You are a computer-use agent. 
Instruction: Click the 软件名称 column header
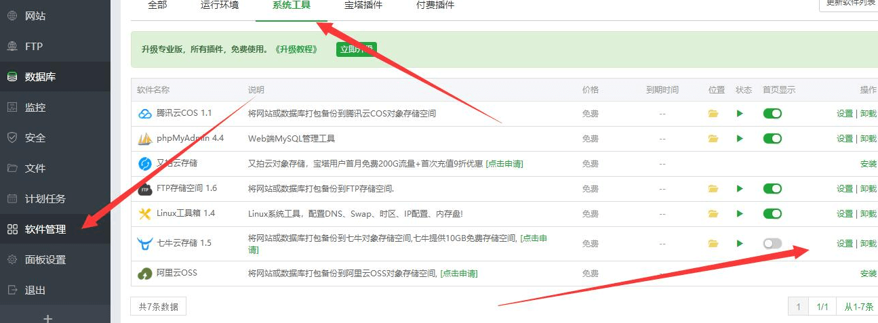(x=153, y=90)
